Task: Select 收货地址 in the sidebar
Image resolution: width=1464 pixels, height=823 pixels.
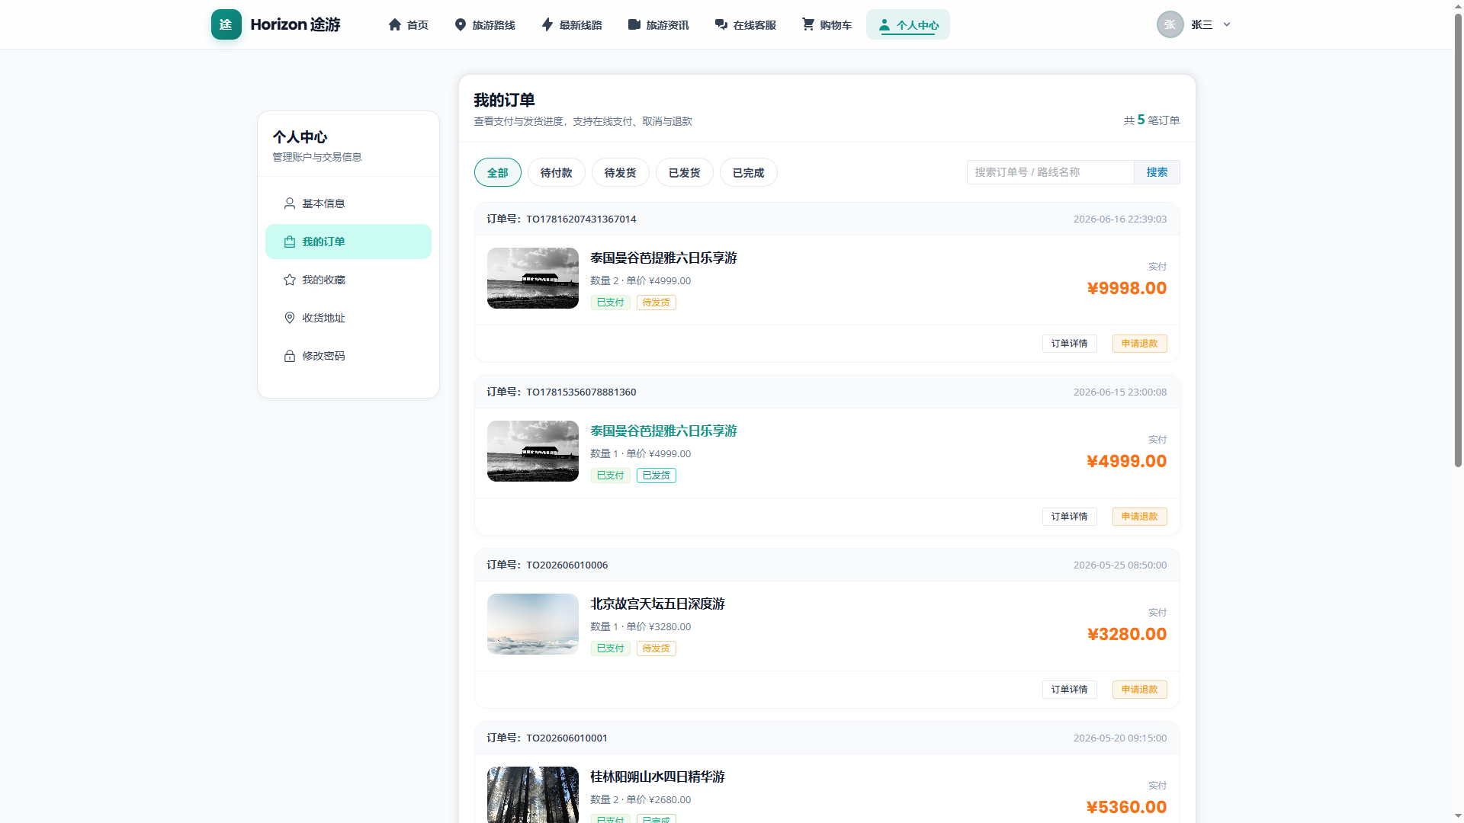Action: 348,318
